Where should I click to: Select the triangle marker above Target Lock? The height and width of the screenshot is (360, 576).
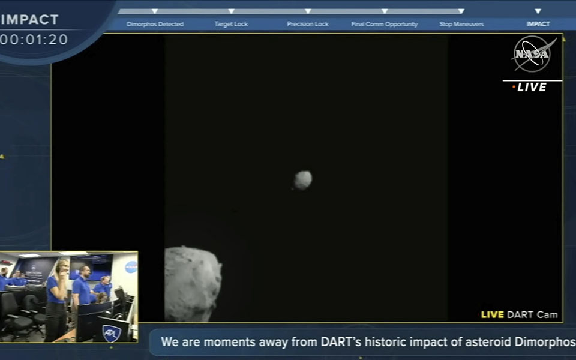click(231, 11)
